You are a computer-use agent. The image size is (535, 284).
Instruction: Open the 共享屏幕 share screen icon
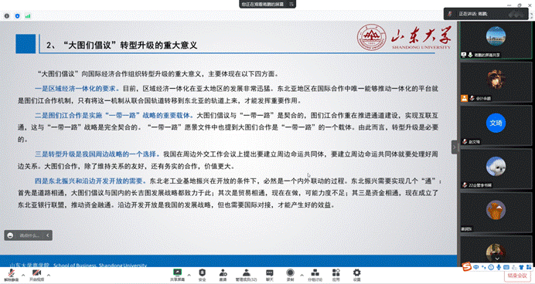click(x=177, y=276)
